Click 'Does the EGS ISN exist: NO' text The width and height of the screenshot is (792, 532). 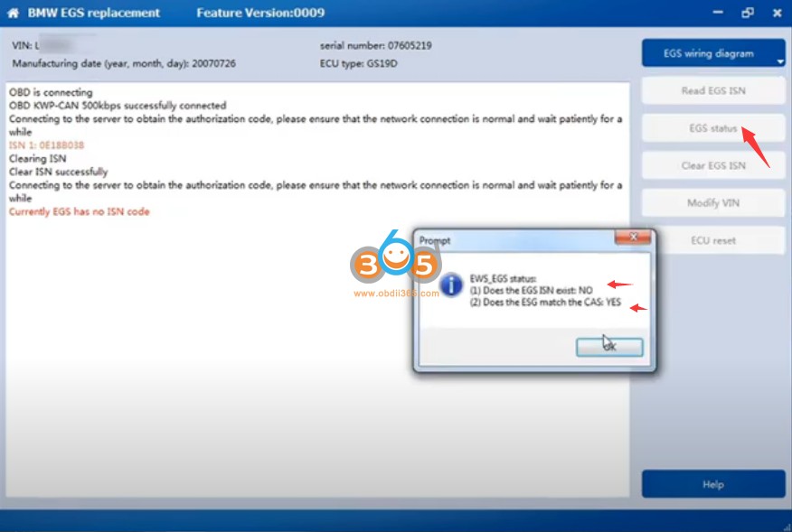point(531,290)
